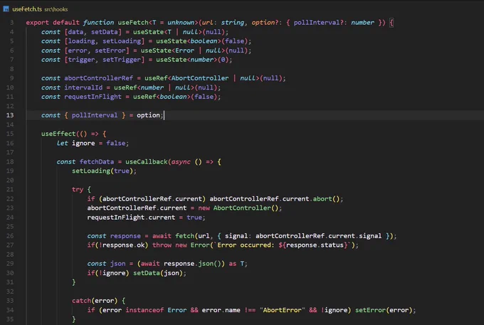Click the highlighted opening brace ending line 3

391,23
